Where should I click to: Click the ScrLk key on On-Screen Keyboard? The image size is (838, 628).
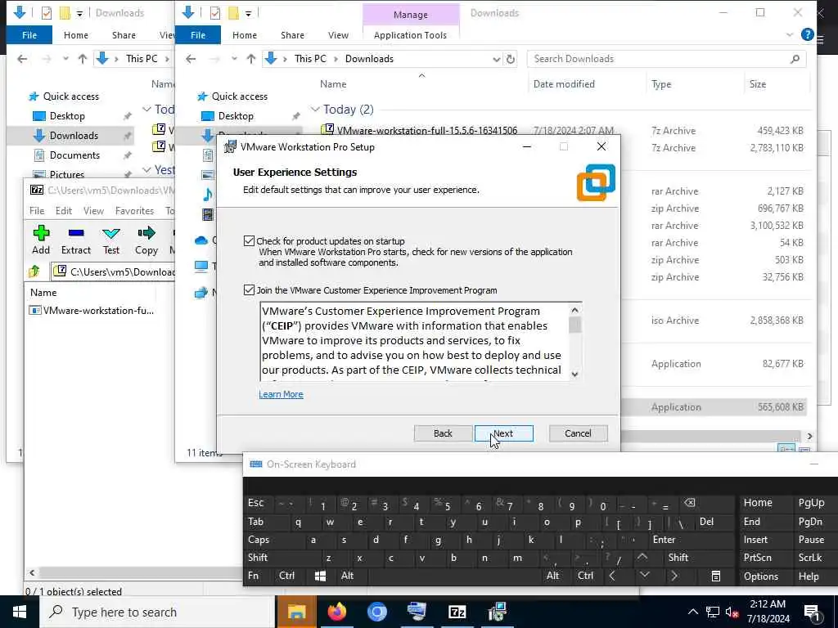coord(809,558)
